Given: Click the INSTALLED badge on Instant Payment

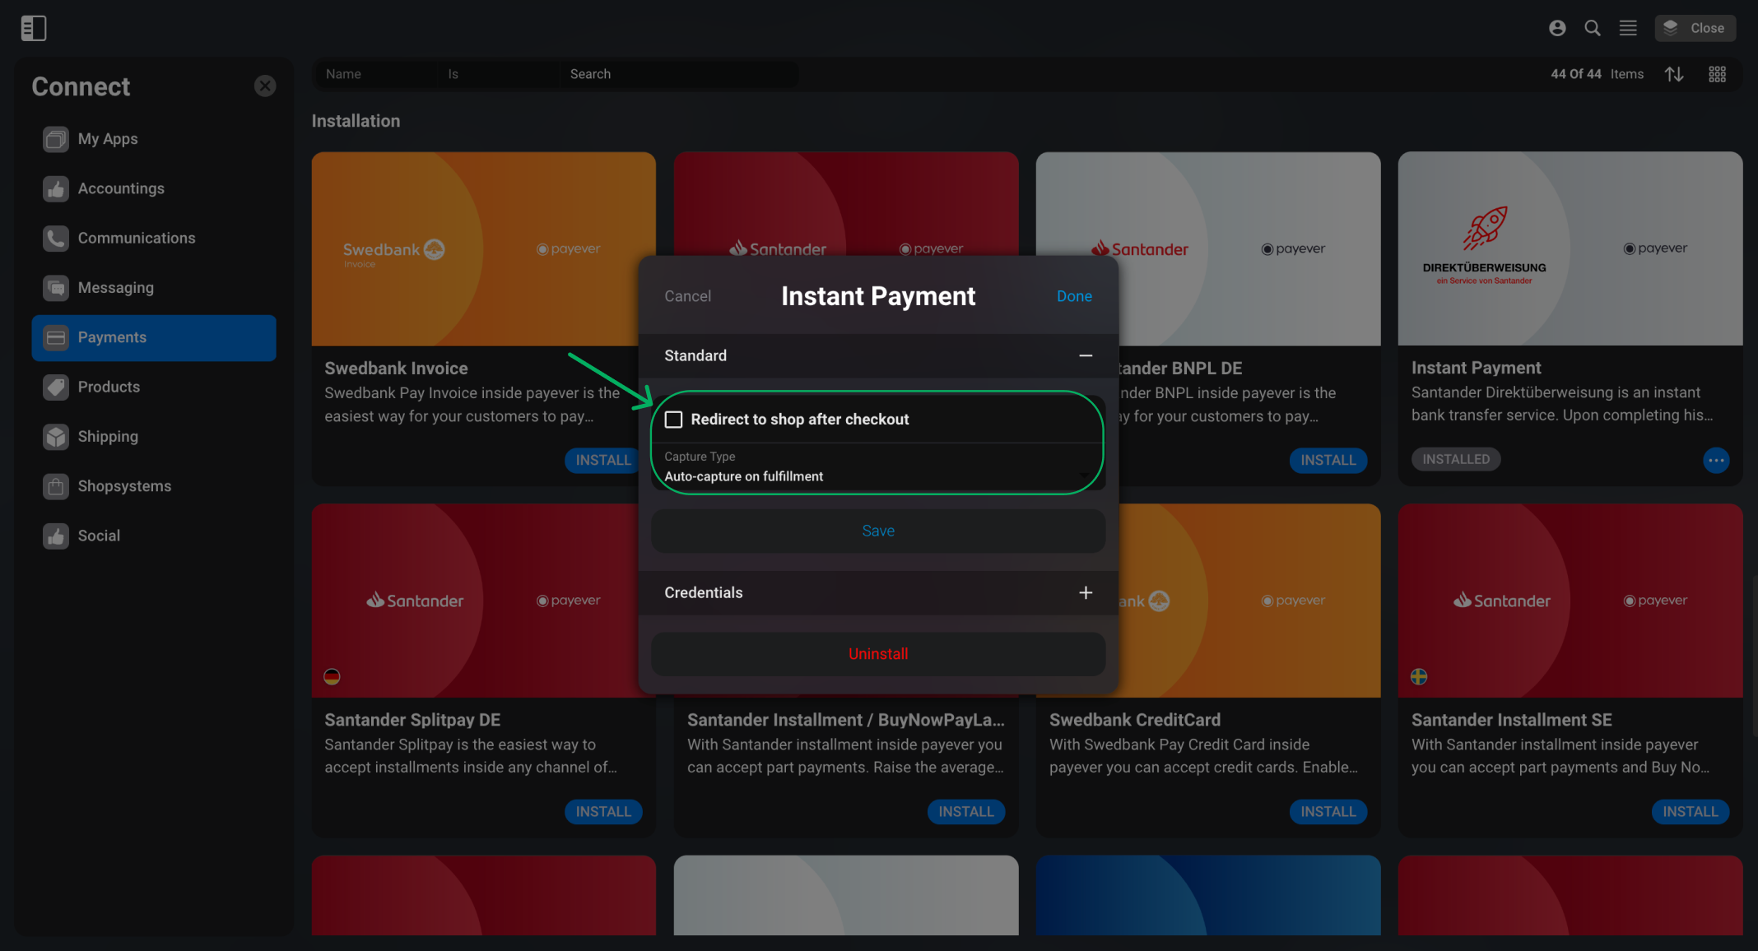Looking at the screenshot, I should tap(1456, 459).
